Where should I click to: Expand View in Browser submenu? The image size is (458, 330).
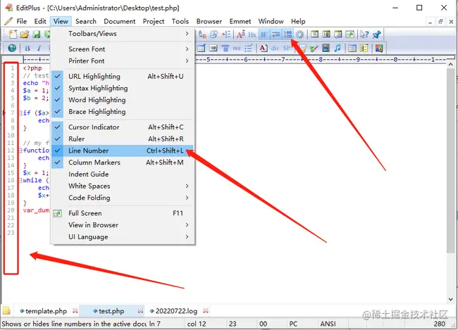coord(122,225)
